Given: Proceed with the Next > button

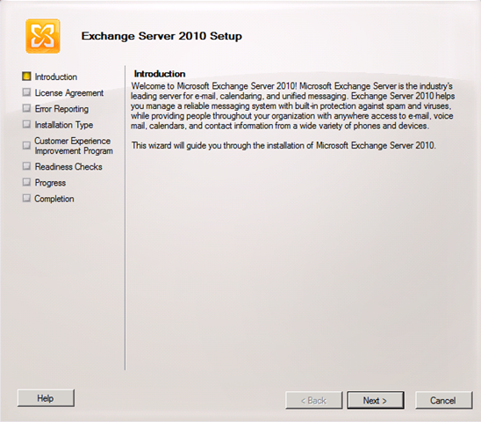Looking at the screenshot, I should point(376,400).
